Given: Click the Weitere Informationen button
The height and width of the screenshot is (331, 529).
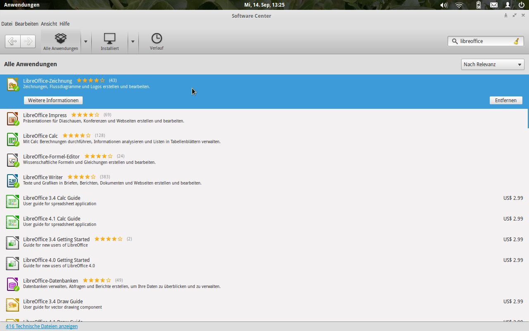Looking at the screenshot, I should pyautogui.click(x=53, y=101).
